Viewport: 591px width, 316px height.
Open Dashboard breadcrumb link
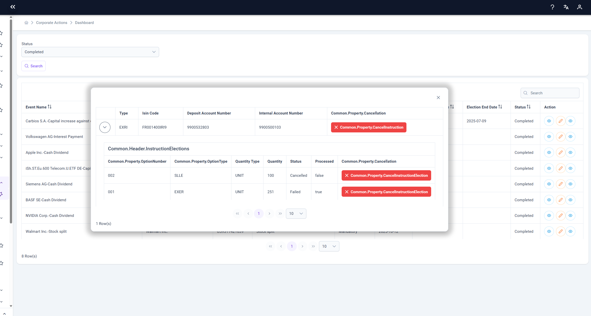(84, 23)
